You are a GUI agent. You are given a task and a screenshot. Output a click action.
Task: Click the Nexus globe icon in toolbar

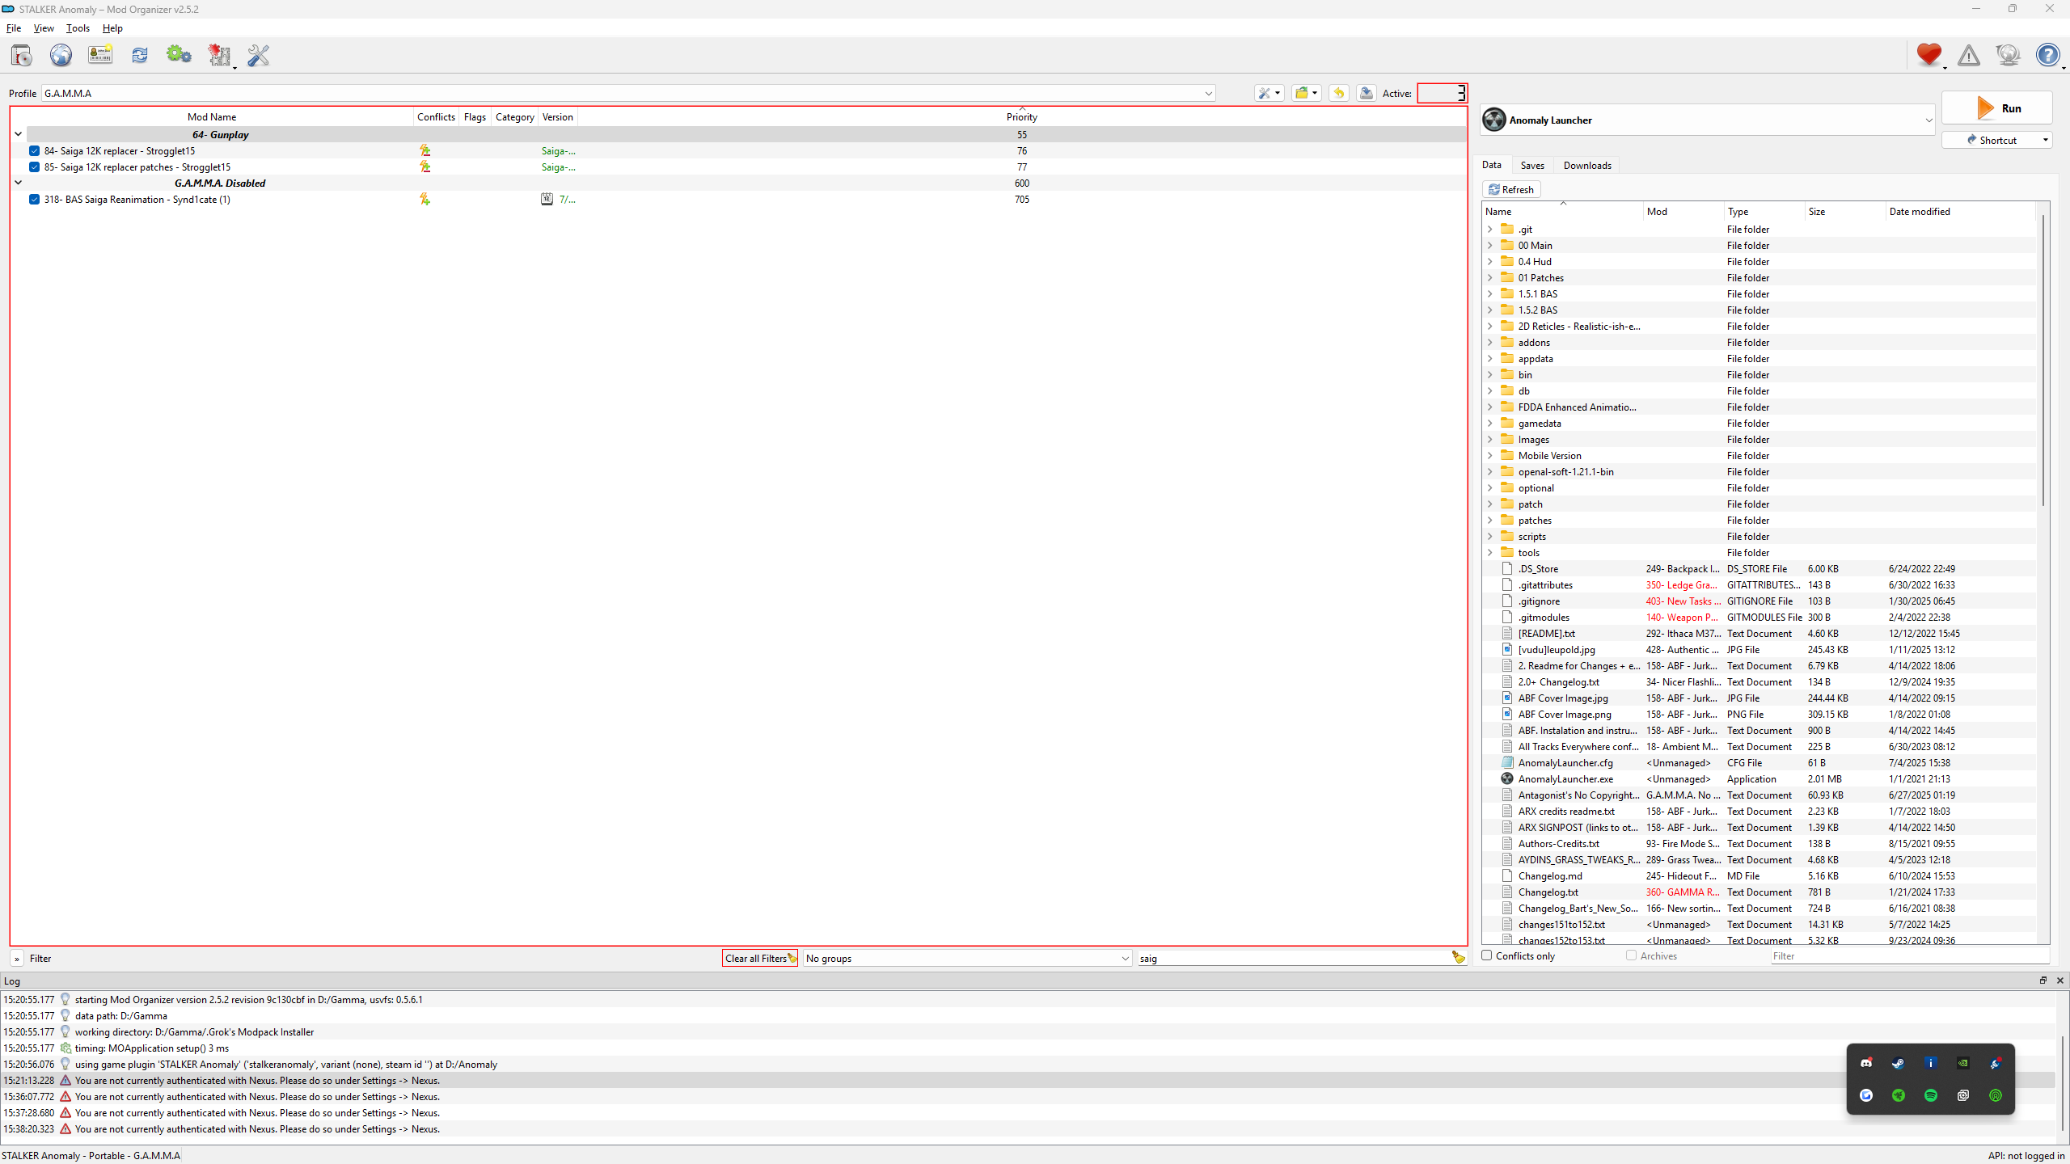(x=61, y=55)
